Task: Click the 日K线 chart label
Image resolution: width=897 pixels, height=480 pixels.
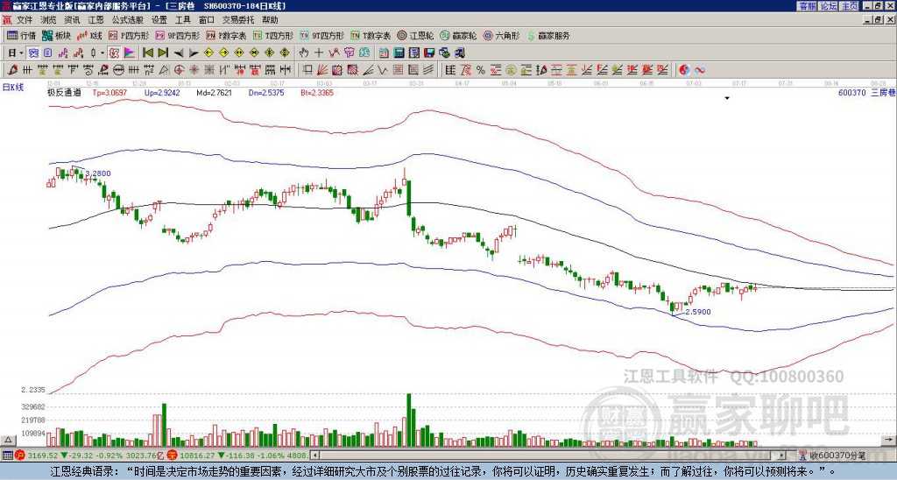Action: pos(13,87)
